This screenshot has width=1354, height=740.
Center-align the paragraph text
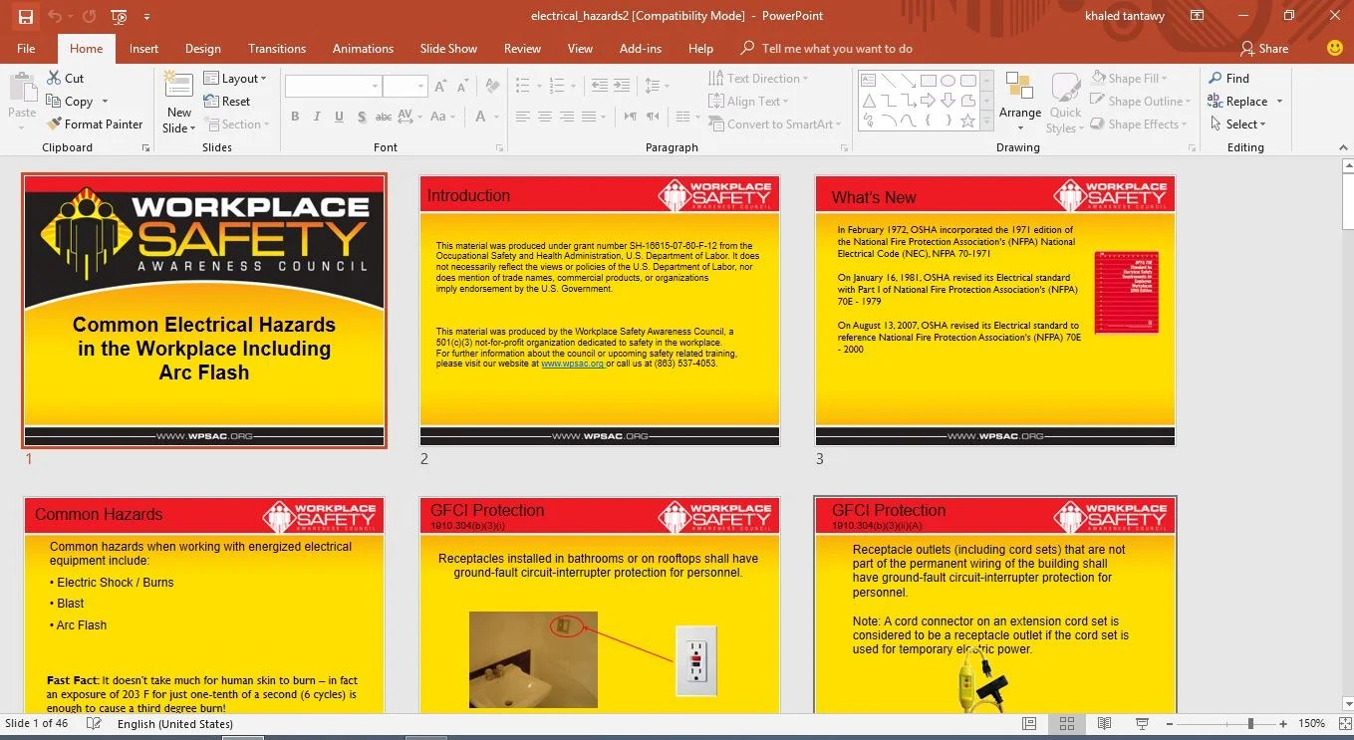544,117
